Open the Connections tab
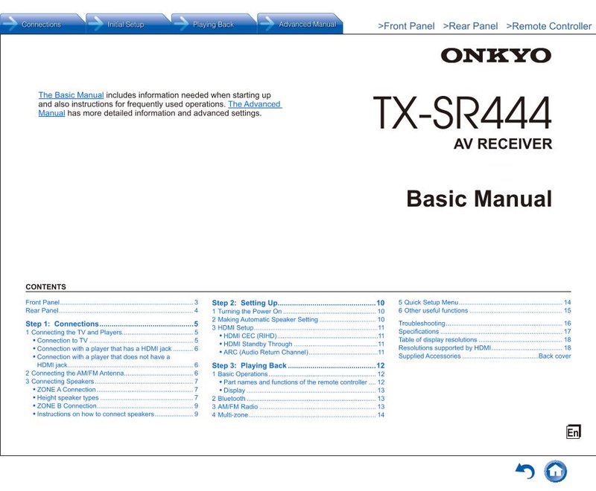 click(x=42, y=25)
